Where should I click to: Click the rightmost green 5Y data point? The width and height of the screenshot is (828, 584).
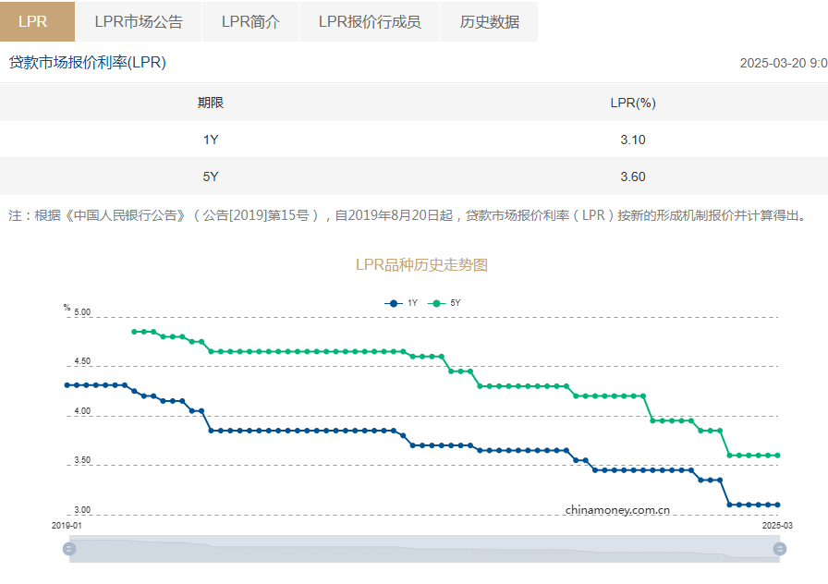(x=777, y=456)
